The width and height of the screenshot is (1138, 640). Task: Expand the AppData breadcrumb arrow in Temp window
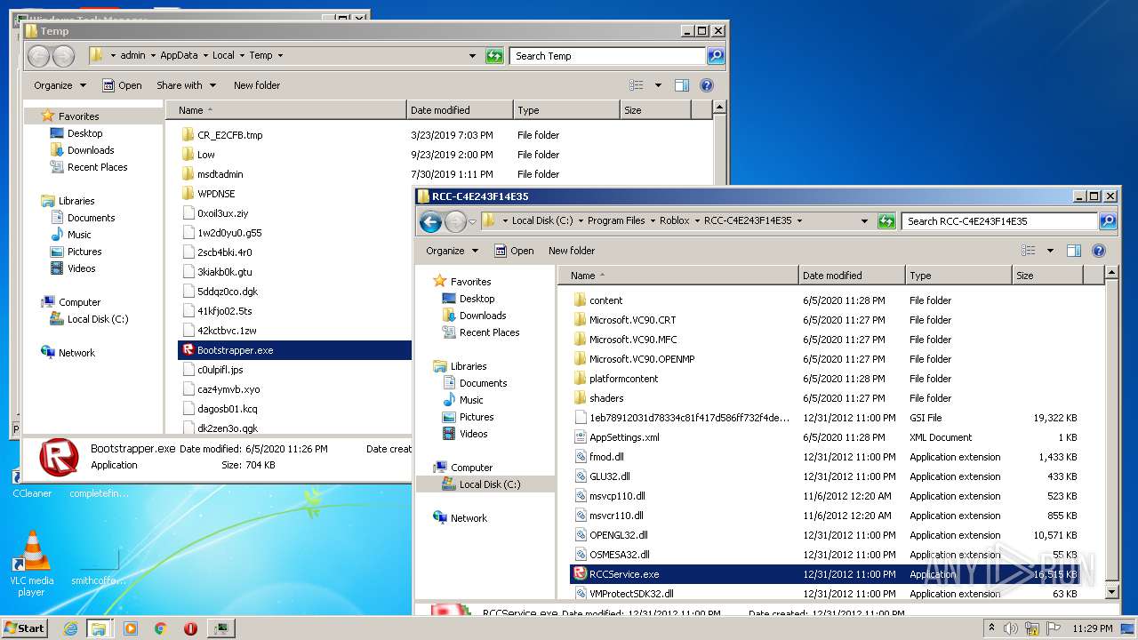click(204, 56)
